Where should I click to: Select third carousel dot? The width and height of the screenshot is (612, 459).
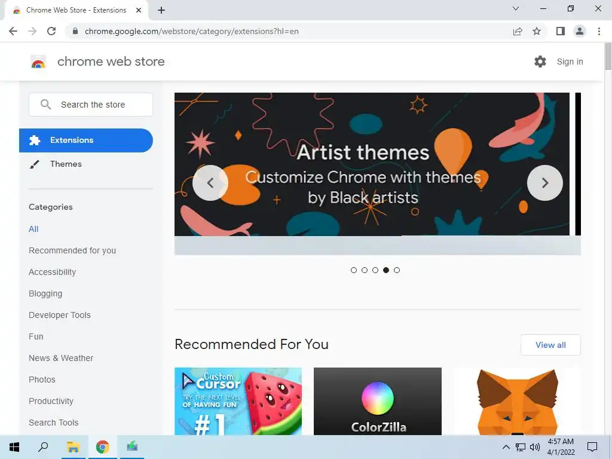pyautogui.click(x=375, y=270)
